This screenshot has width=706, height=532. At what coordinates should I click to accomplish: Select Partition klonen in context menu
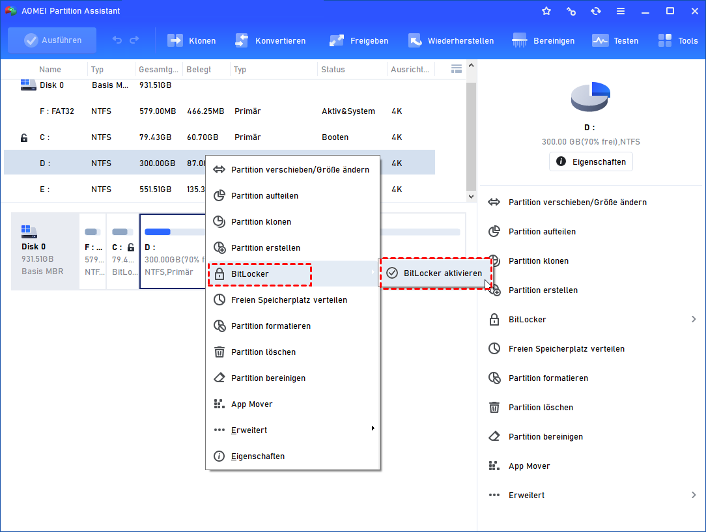(x=292, y=222)
